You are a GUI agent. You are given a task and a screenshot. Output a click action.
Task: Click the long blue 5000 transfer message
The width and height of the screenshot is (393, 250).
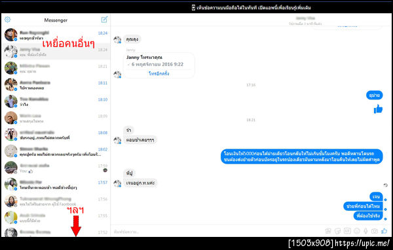tap(302, 156)
